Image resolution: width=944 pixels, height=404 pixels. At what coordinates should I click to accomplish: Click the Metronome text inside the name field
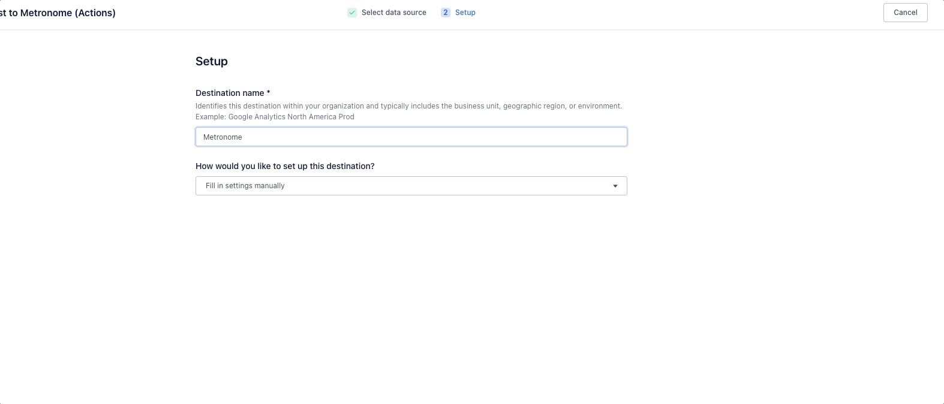223,137
